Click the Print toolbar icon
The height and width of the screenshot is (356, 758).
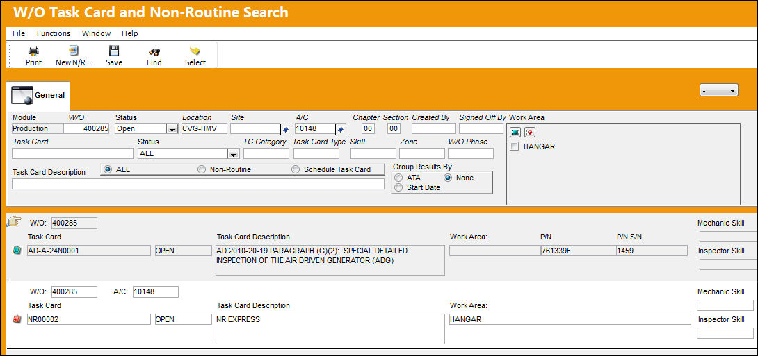(x=33, y=51)
